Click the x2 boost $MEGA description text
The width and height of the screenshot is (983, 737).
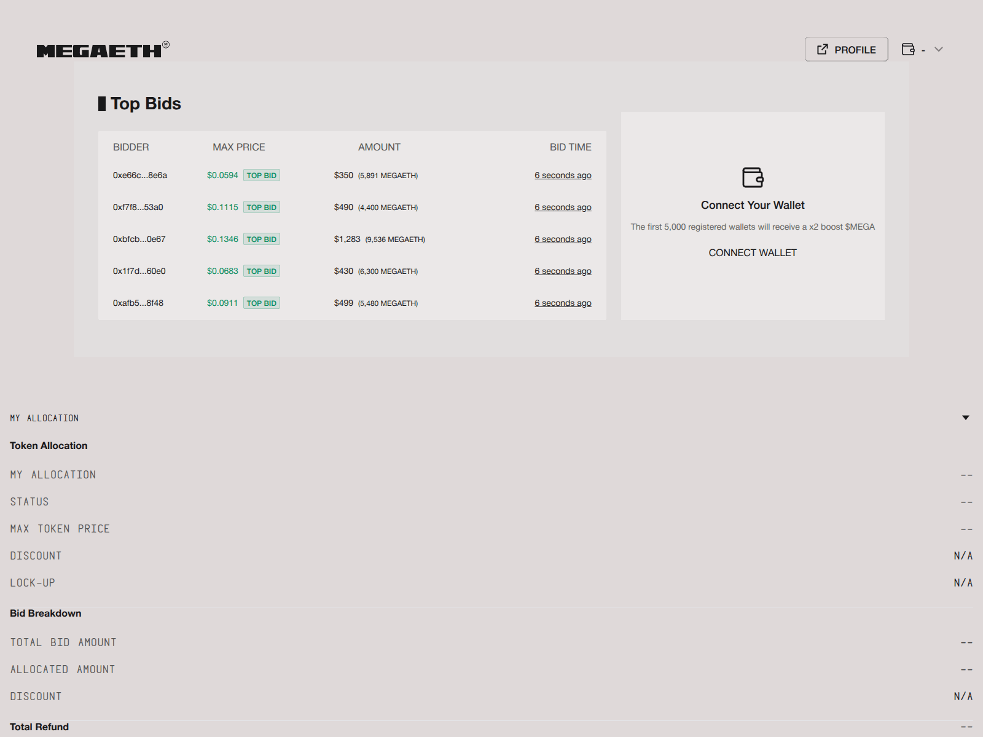[x=753, y=227]
